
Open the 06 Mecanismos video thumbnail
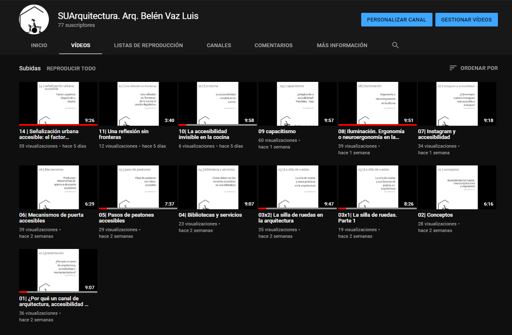(58, 187)
